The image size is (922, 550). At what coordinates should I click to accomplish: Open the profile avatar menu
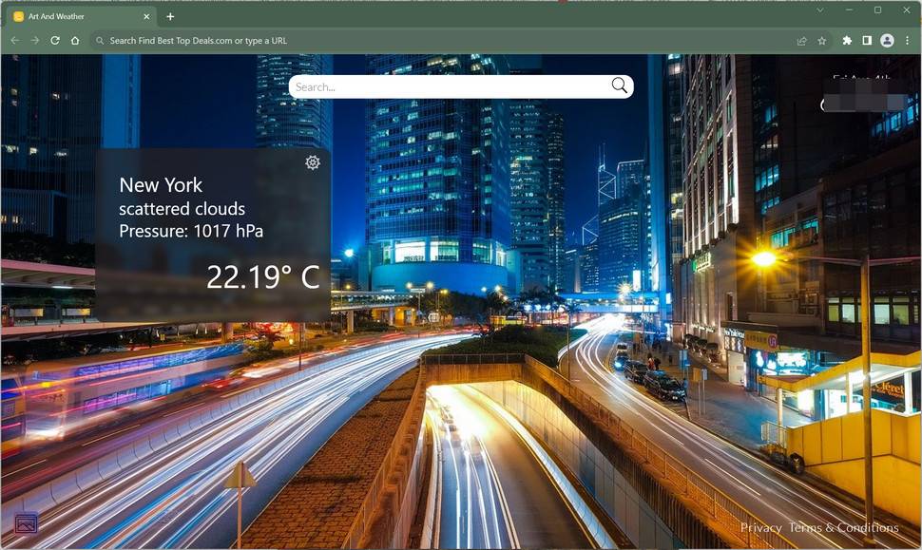(x=887, y=41)
